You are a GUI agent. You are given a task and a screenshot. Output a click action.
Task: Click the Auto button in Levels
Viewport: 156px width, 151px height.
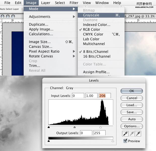pos(132,119)
